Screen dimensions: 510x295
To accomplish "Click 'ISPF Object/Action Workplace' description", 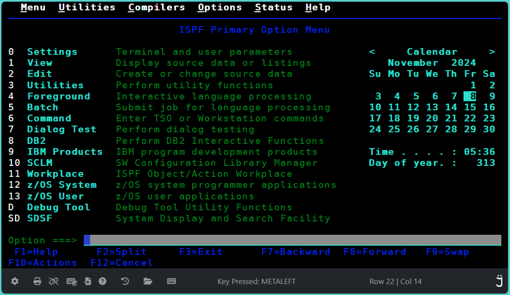I will [204, 174].
